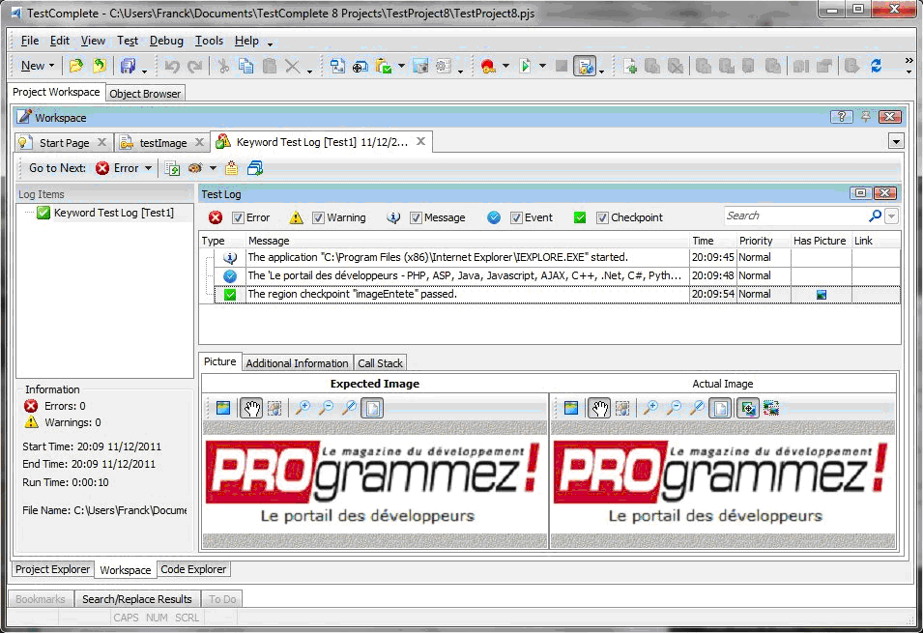Click the Redo icon
Screen dimensions: 923x633
[x=195, y=67]
